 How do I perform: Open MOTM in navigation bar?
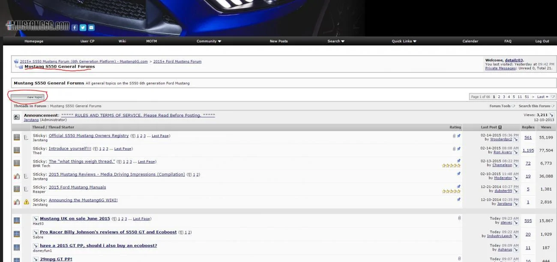point(152,41)
